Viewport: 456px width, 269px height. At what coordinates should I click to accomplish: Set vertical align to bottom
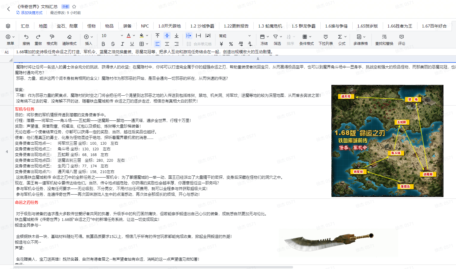click(177, 36)
